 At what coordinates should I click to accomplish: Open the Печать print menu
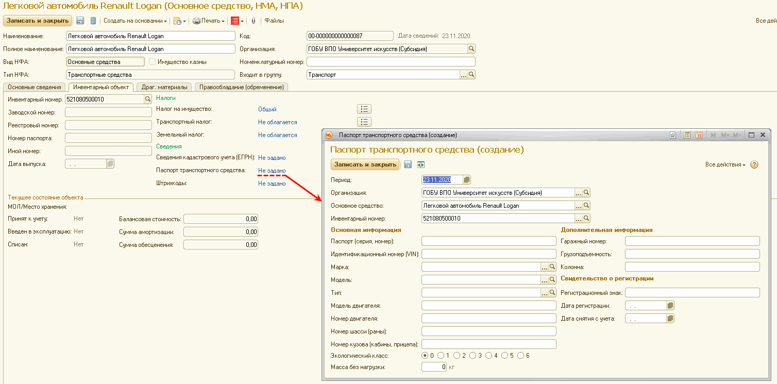209,21
